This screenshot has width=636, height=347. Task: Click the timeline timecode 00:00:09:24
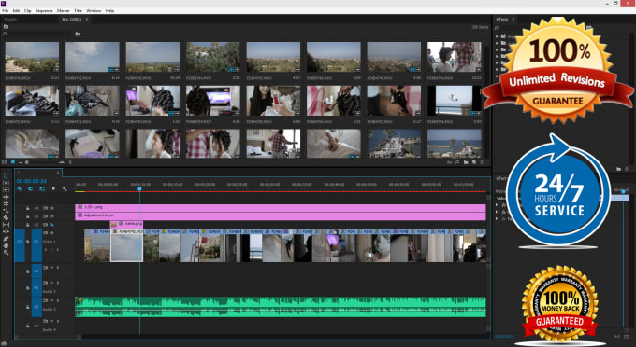(32, 181)
